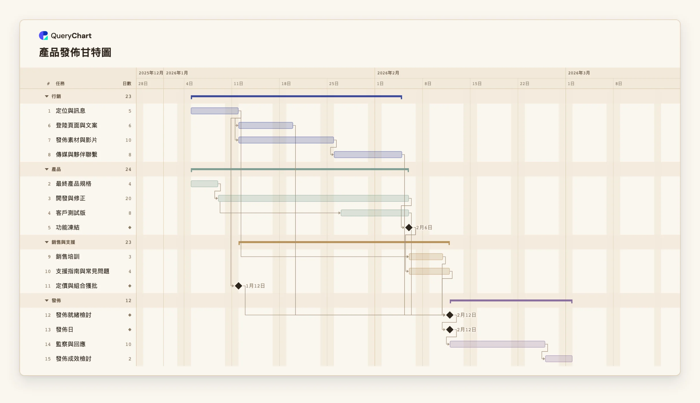Screen dimensions: 700x403
Task: Collapse the 行銷 group
Action: point(47,96)
